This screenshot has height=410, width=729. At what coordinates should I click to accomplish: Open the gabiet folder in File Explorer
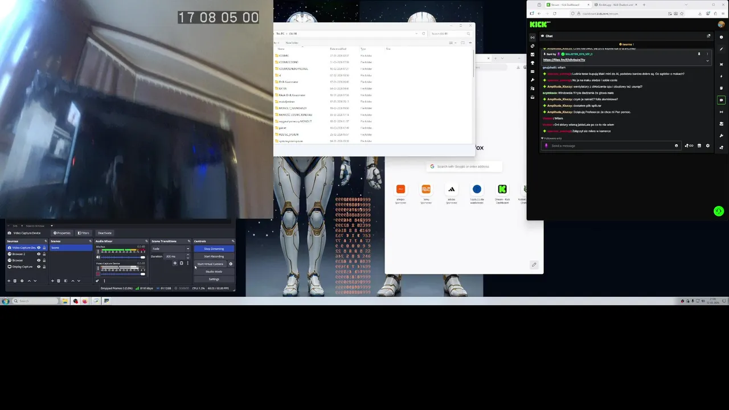tap(281, 128)
